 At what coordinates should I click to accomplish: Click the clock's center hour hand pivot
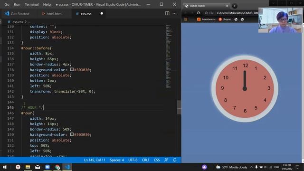coord(245,89)
